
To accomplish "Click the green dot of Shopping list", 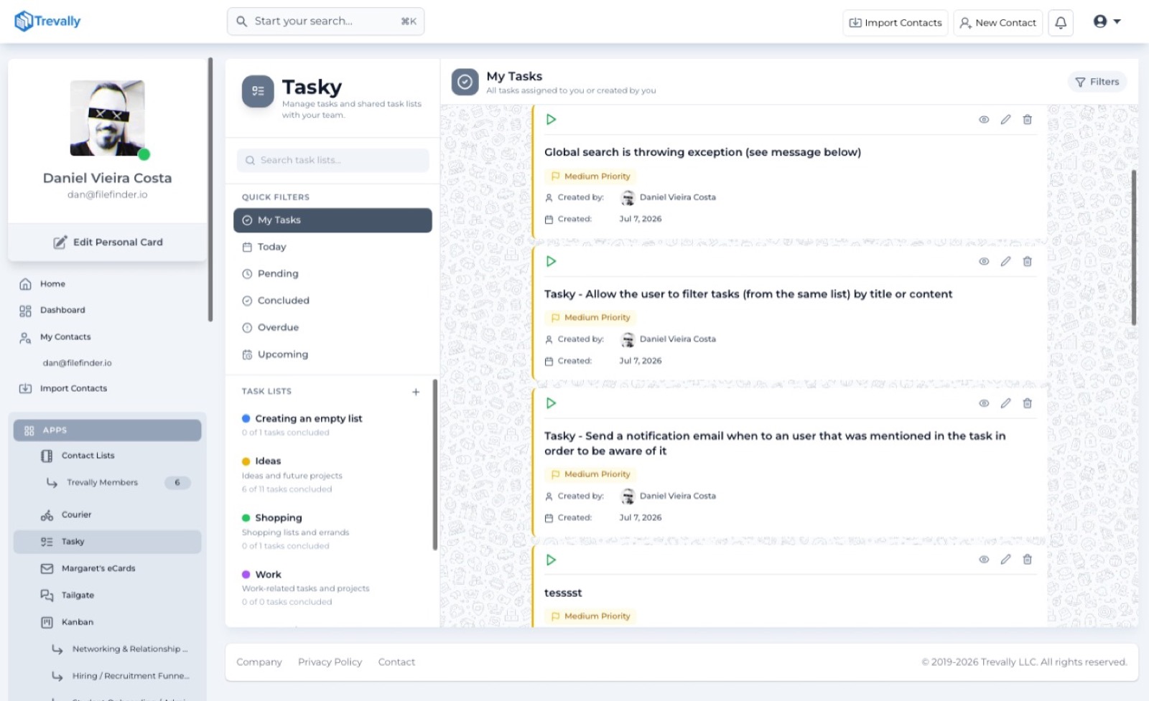I will 246,518.
